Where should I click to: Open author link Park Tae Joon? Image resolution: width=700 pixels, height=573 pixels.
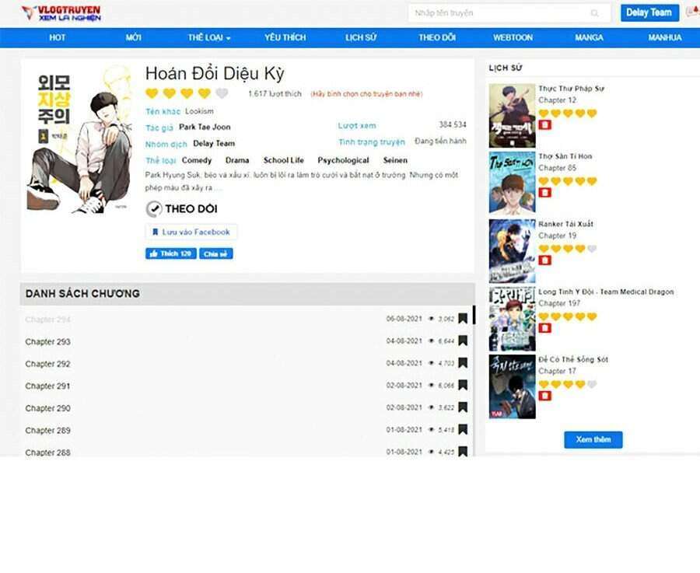coord(205,127)
